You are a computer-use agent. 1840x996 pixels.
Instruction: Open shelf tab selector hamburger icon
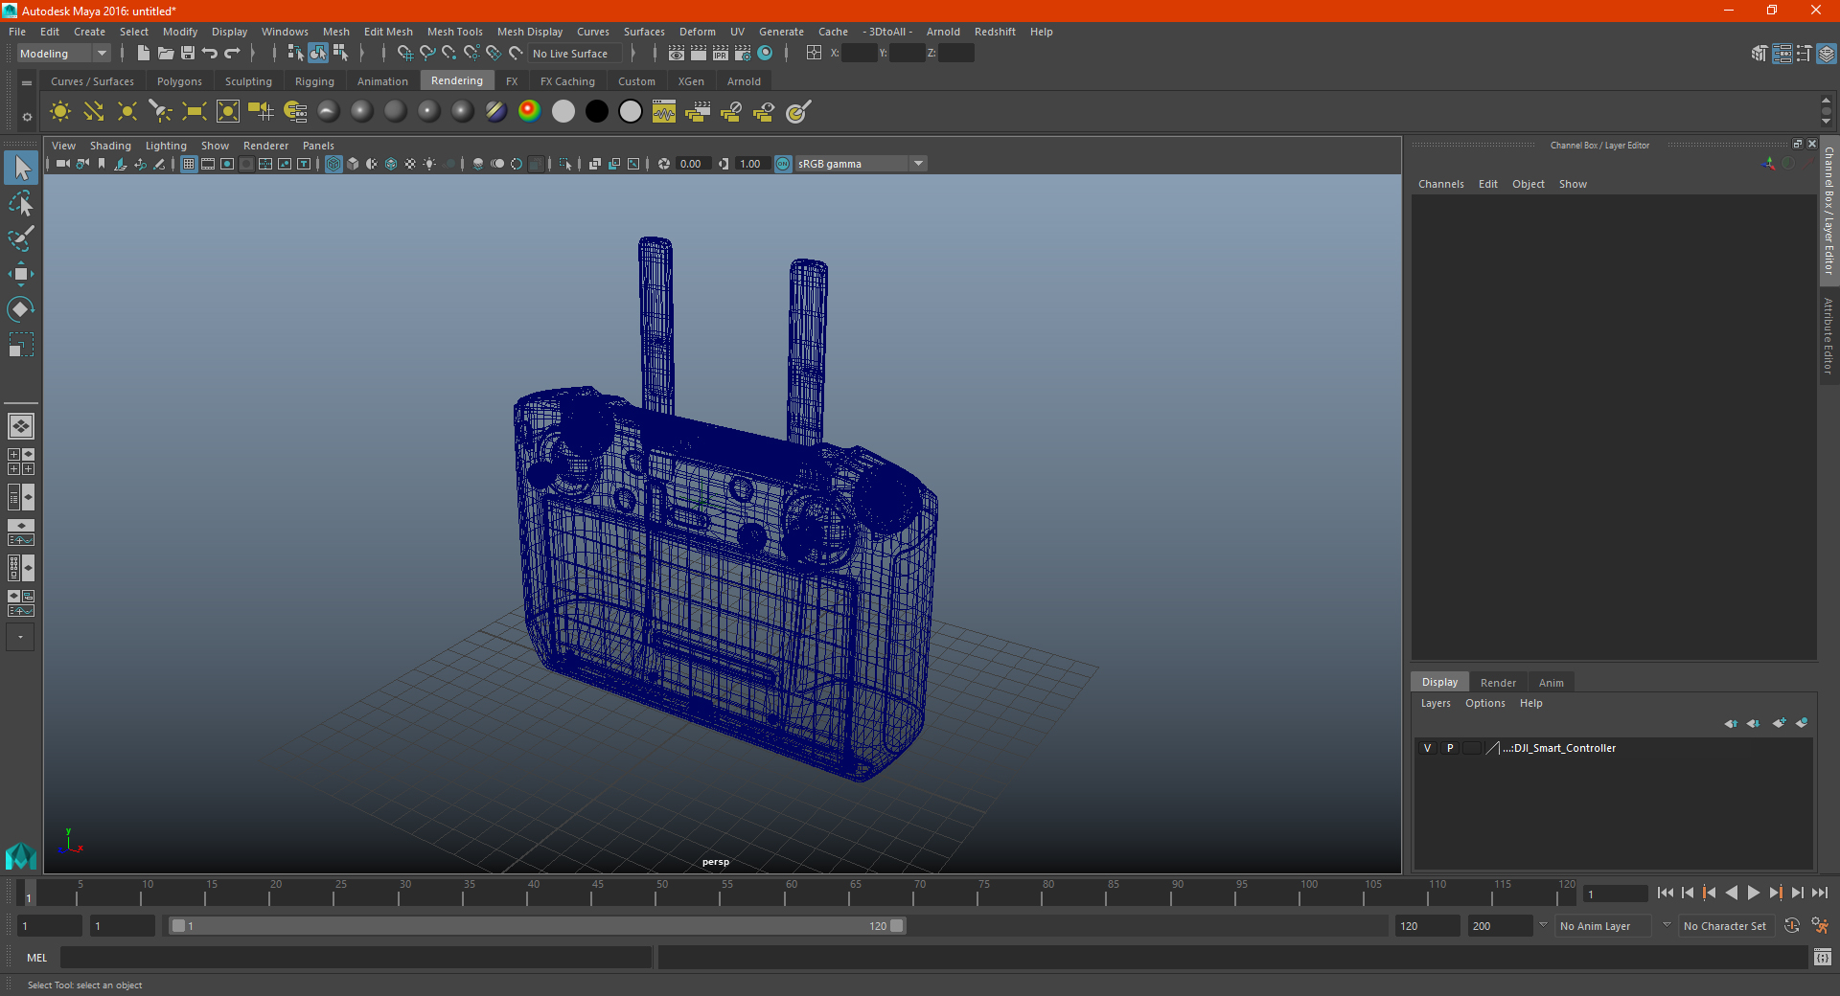point(27,83)
